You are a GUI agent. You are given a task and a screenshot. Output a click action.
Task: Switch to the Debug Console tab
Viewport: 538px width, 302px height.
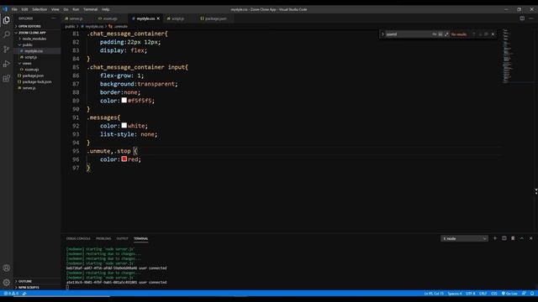(78, 238)
